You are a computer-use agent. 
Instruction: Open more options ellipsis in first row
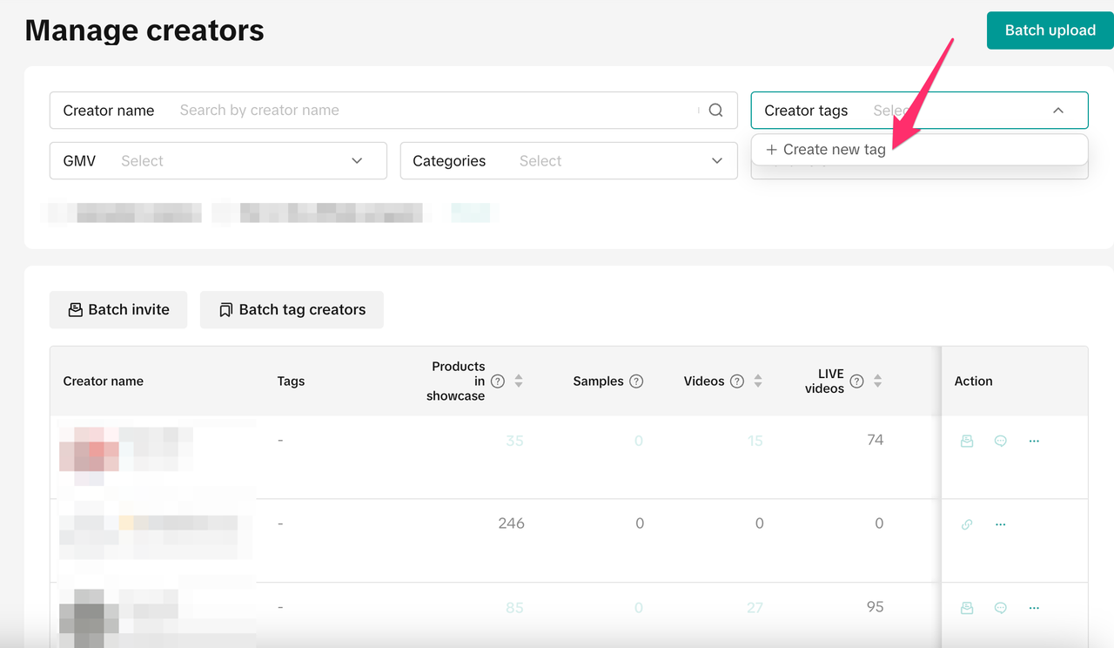click(1034, 441)
